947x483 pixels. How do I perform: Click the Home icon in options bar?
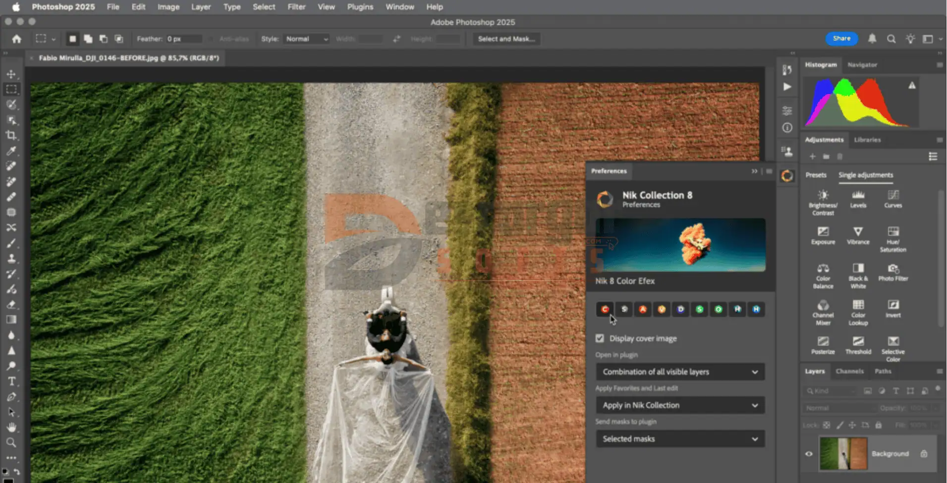click(x=17, y=39)
